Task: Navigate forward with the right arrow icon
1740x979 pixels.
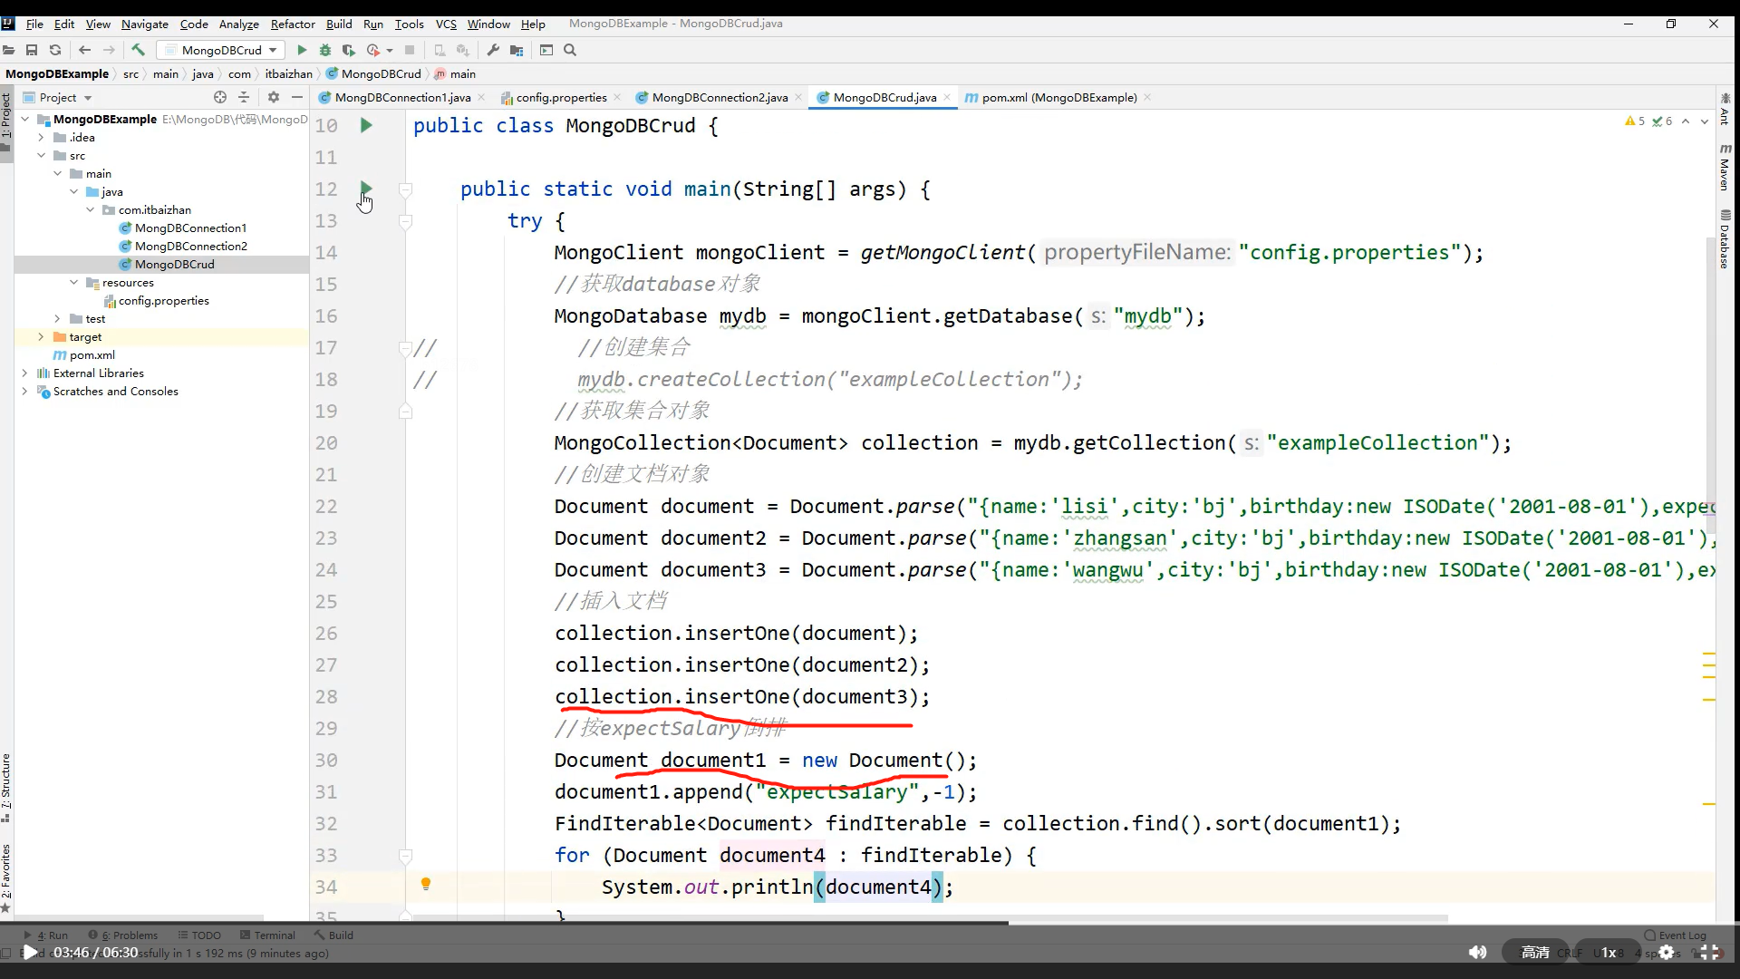Action: pyautogui.click(x=109, y=50)
